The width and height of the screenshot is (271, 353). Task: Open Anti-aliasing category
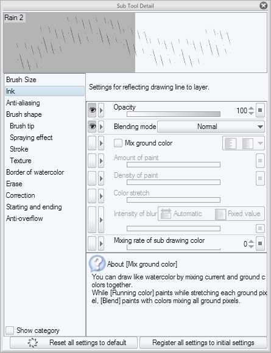pyautogui.click(x=44, y=103)
